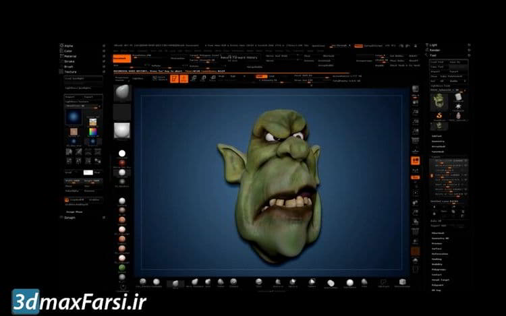Toggle the orange Draw mode button
The height and width of the screenshot is (316, 506).
pyautogui.click(x=184, y=79)
